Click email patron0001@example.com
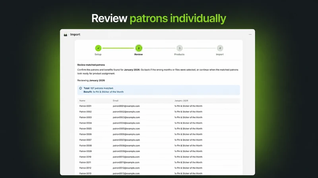This screenshot has width=318, height=178. pyautogui.click(x=126, y=106)
